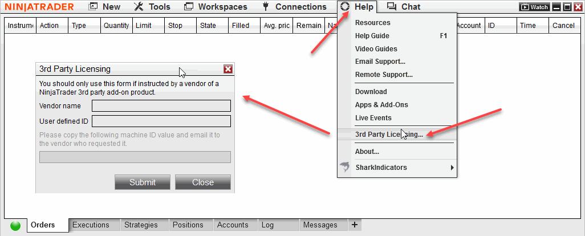Click the Vendor name input field
The image size is (585, 236).
tap(161, 106)
